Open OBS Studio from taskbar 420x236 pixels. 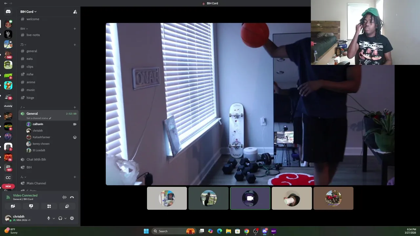pos(256,231)
